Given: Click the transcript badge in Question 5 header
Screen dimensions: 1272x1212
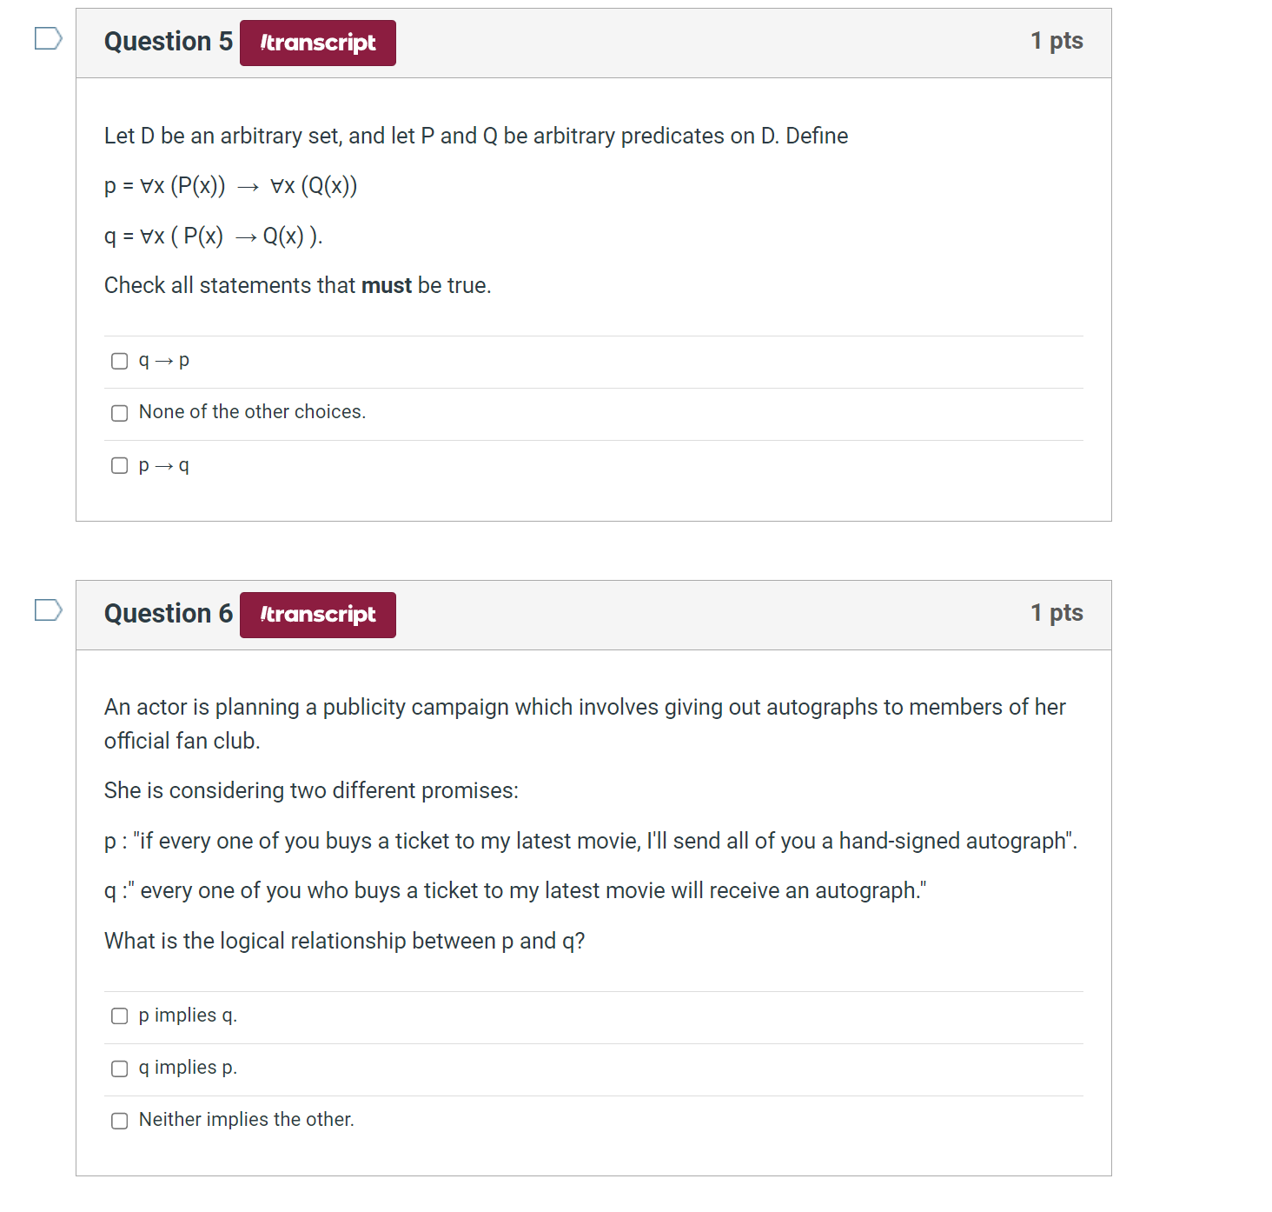Looking at the screenshot, I should (x=317, y=42).
